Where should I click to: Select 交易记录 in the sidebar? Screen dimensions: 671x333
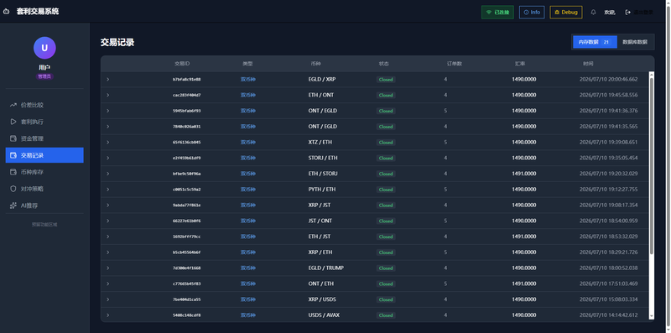44,155
